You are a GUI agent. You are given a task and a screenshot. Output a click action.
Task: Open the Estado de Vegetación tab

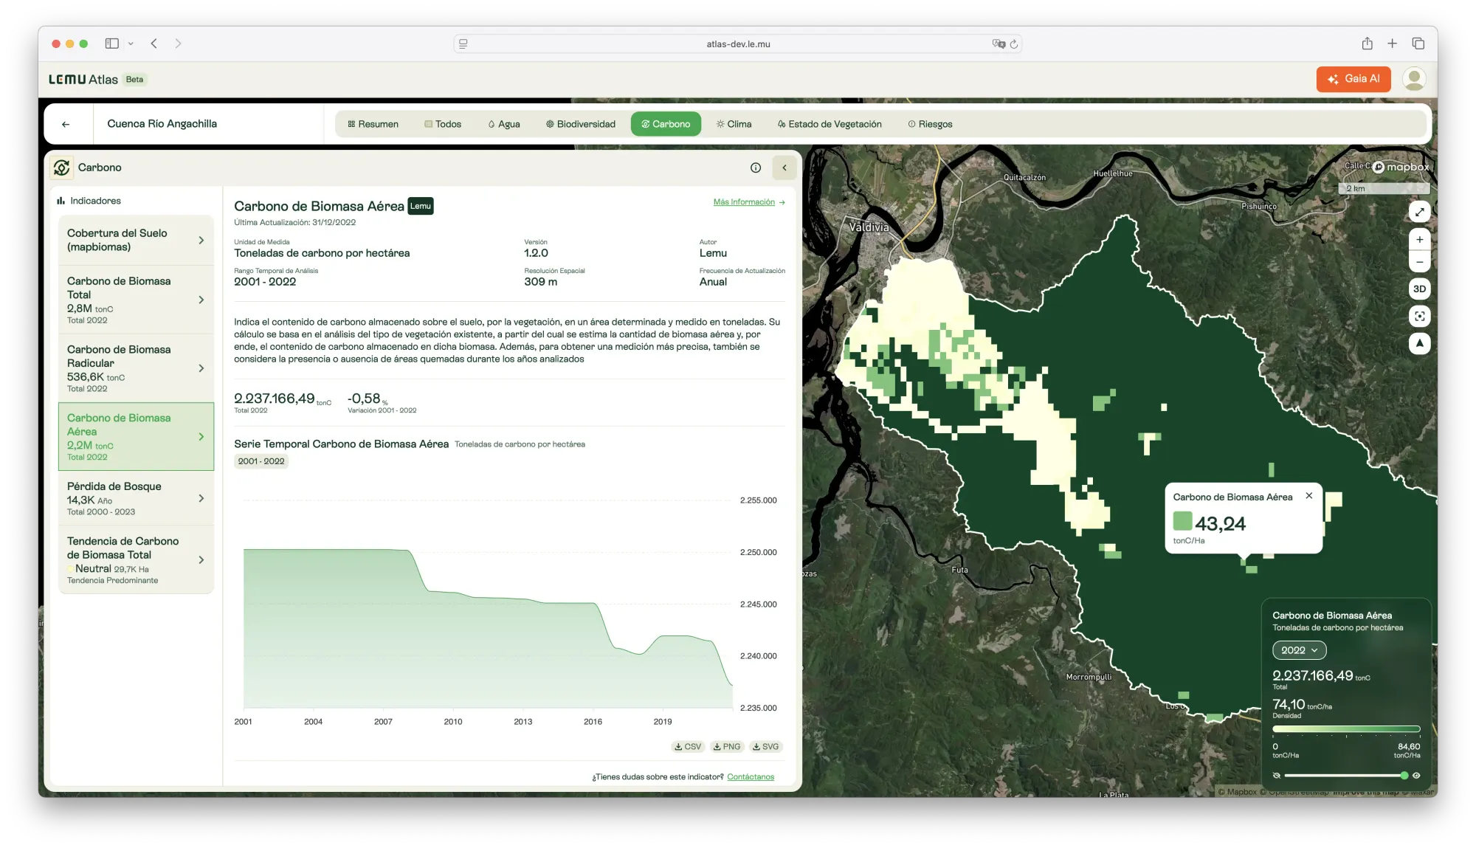tap(830, 124)
